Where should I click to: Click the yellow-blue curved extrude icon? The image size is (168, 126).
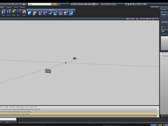(x=35, y=13)
